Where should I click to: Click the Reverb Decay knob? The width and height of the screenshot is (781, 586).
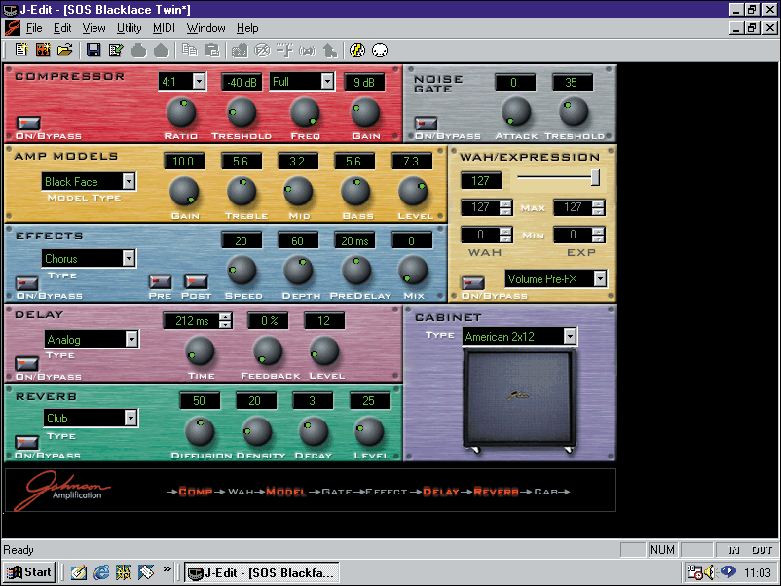coord(314,431)
